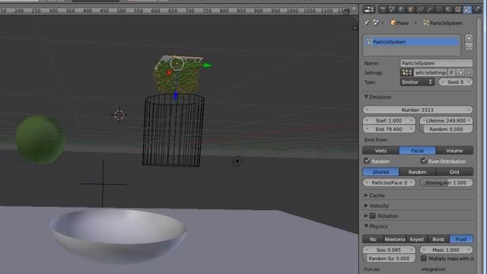Image resolution: width=487 pixels, height=274 pixels.
Task: Click the Seed value field
Action: click(456, 82)
